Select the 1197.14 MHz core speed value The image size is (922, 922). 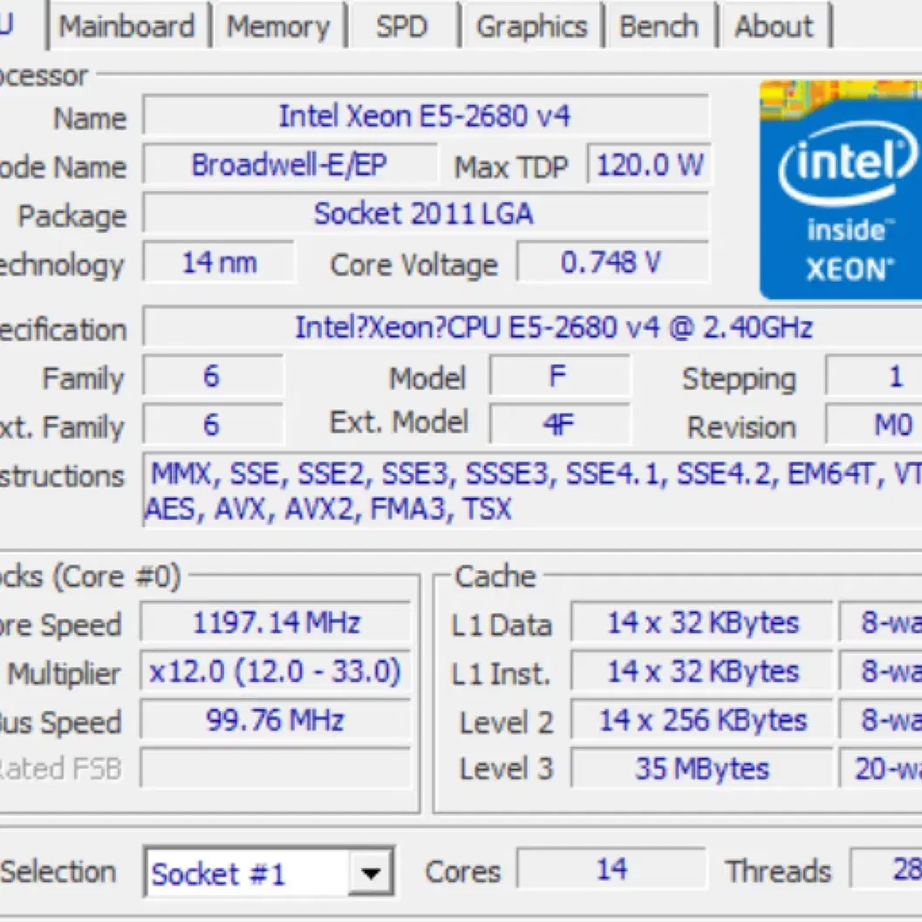click(276, 622)
